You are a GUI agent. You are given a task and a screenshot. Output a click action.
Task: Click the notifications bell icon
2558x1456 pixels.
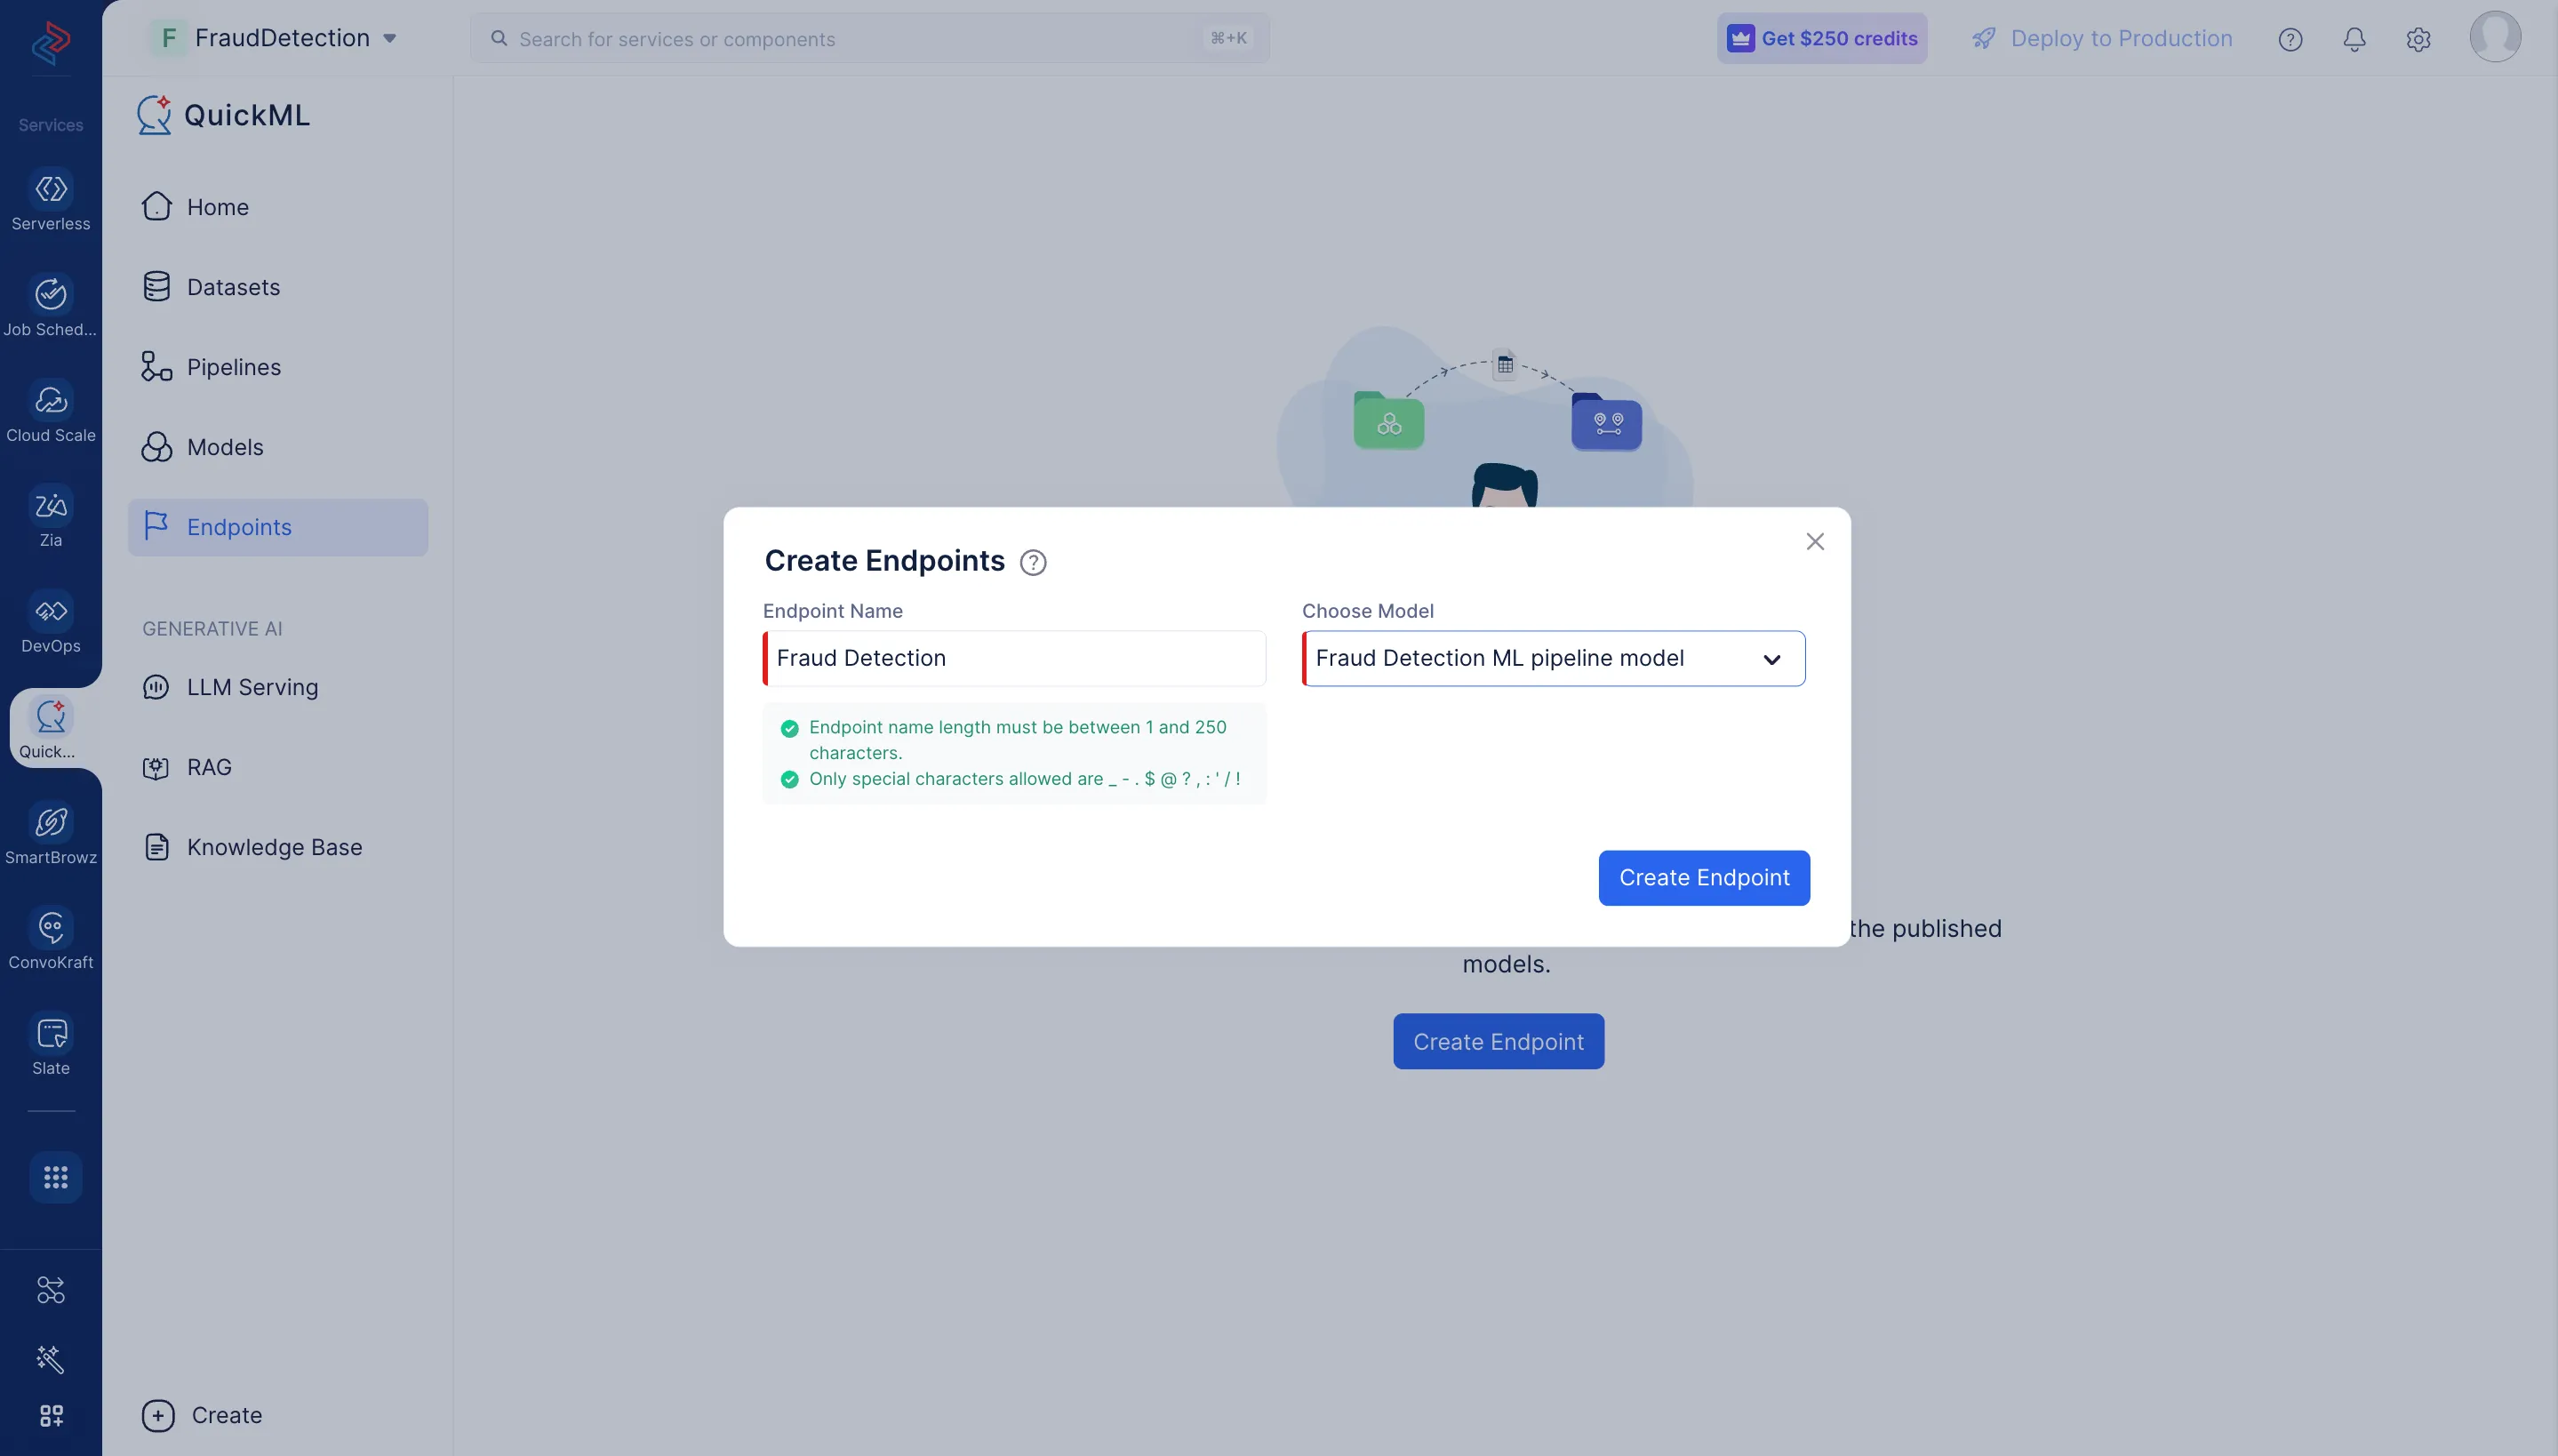pyautogui.click(x=2354, y=39)
